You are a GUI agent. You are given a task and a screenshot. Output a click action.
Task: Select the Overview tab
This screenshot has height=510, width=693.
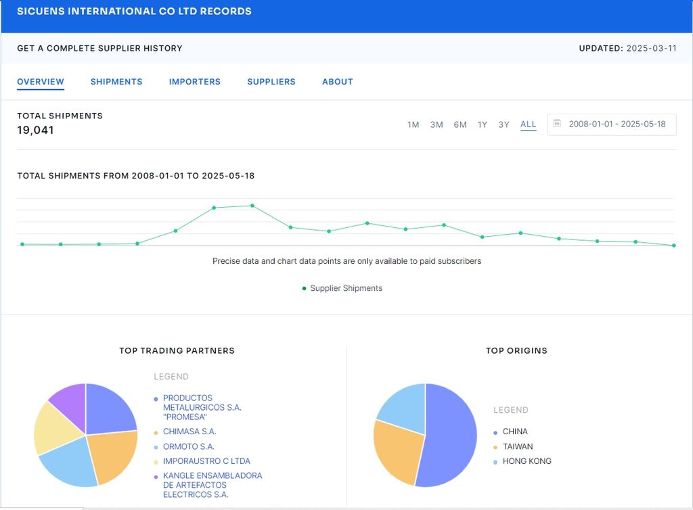41,82
